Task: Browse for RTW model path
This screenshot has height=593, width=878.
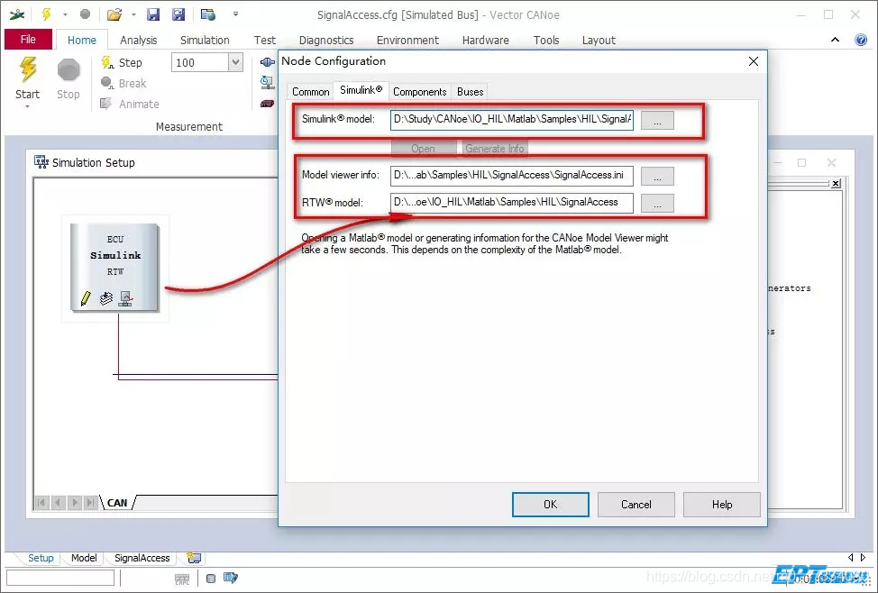Action: coord(657,204)
